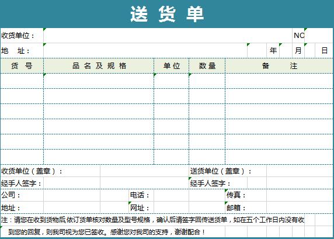This screenshot has height=239, width=334.
Task: Click the 品名及规格 column header
Action: click(99, 65)
